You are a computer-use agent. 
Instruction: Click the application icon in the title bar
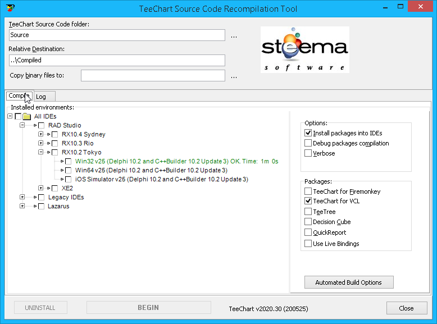point(10,7)
